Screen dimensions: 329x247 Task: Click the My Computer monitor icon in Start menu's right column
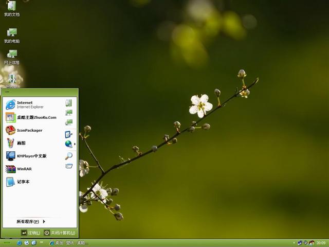pos(69,113)
